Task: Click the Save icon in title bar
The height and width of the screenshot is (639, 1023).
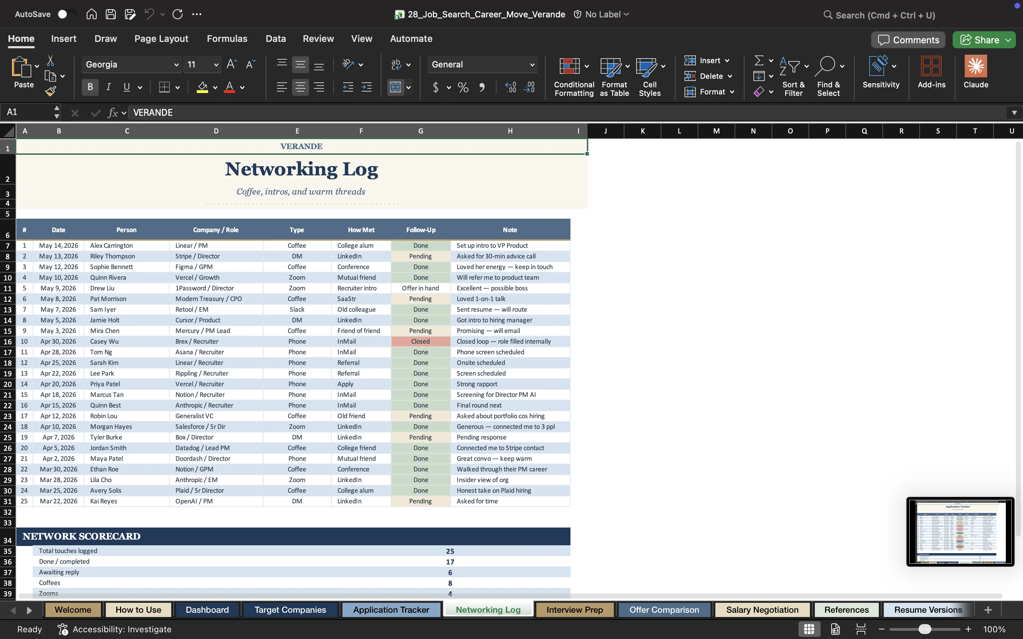Action: click(111, 14)
